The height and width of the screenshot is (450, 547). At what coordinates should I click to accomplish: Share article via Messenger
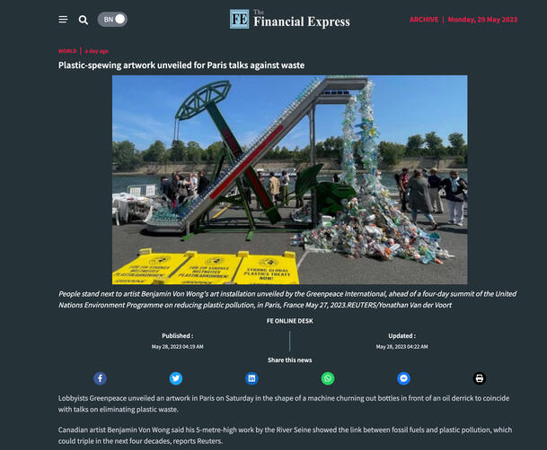(403, 378)
